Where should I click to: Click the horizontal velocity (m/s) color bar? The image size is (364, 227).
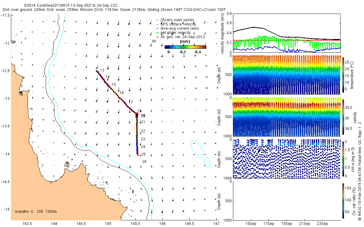[185, 47]
